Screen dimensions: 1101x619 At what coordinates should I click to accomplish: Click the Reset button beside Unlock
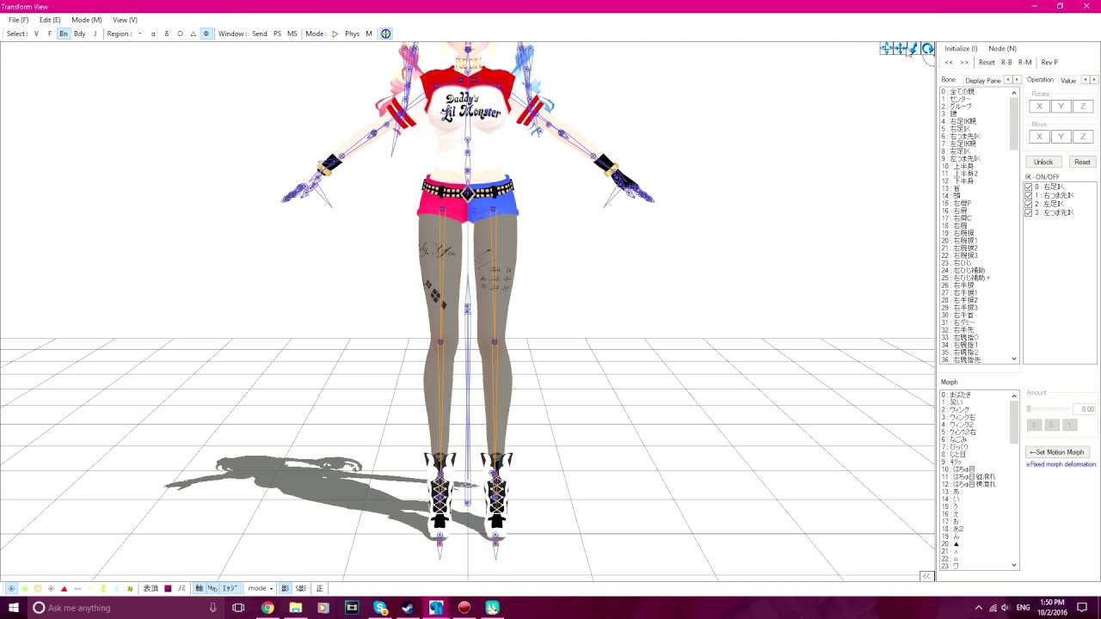point(1082,162)
